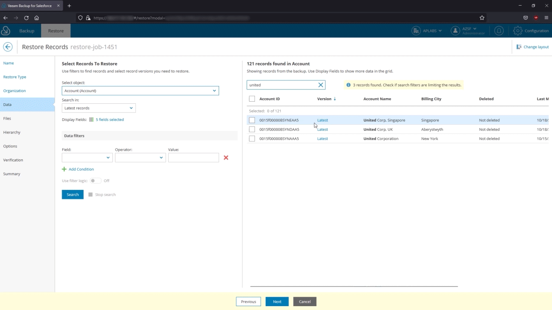The width and height of the screenshot is (552, 310).
Task: Open the 5 fields selected link
Action: [110, 120]
